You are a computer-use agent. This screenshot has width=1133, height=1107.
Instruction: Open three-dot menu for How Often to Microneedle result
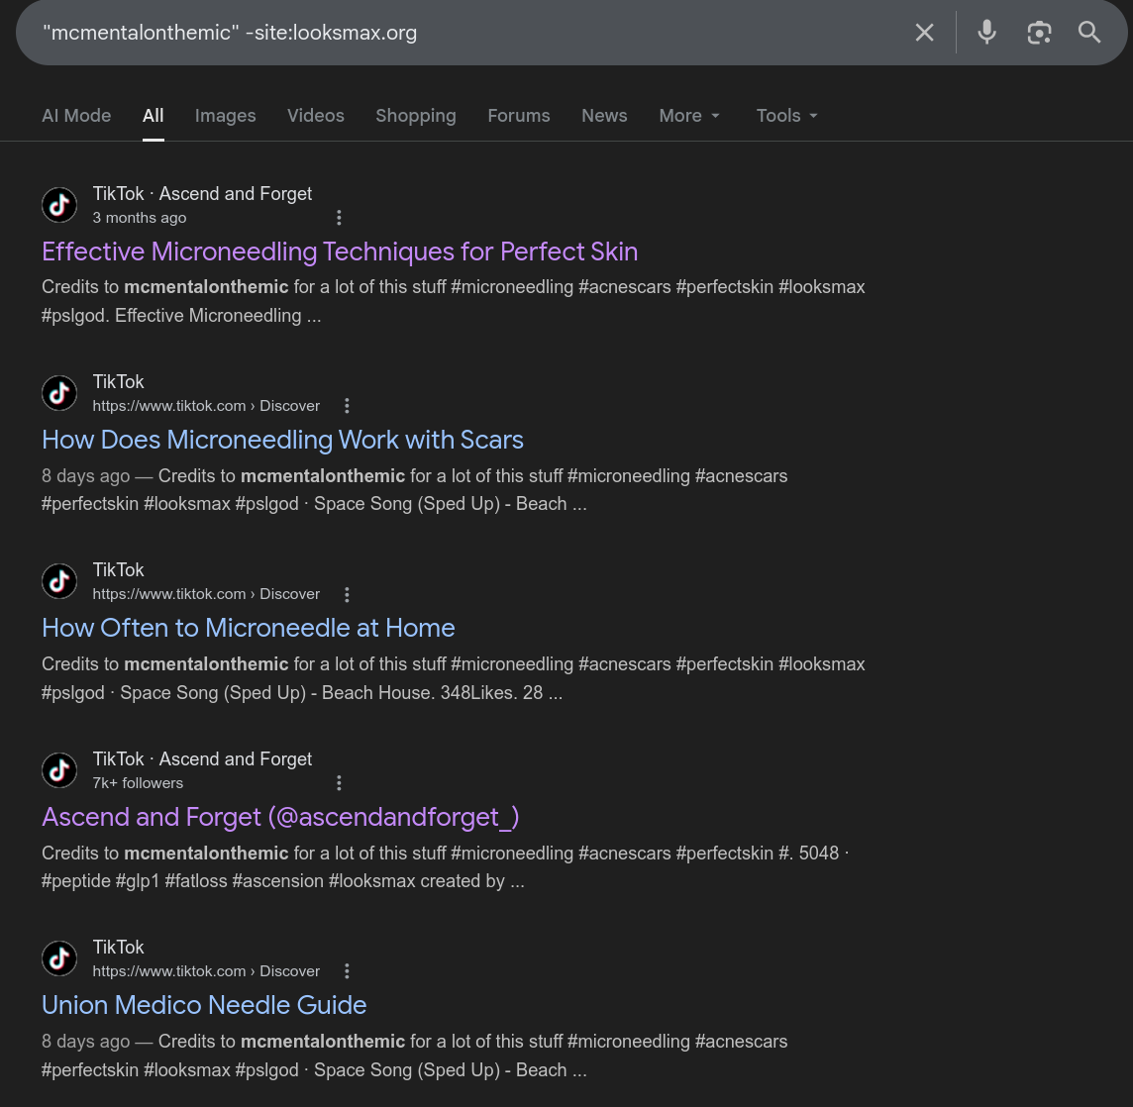347,594
